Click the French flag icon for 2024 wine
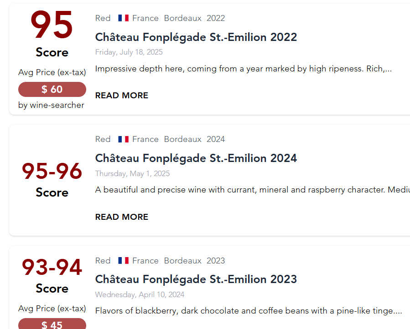This screenshot has width=410, height=329. pyautogui.click(x=123, y=139)
